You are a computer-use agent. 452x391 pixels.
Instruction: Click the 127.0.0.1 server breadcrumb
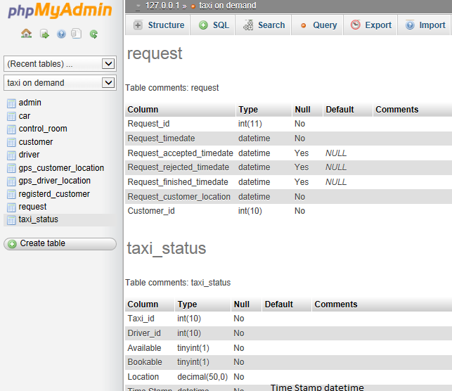162,6
